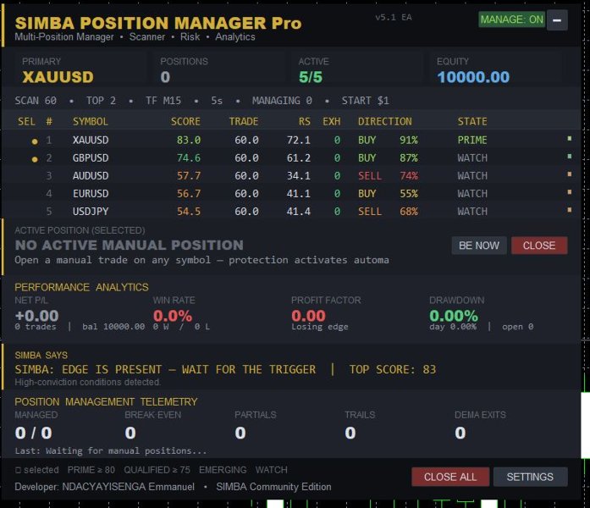Click the 74.6 score value
The width and height of the screenshot is (590, 508).
coord(189,158)
